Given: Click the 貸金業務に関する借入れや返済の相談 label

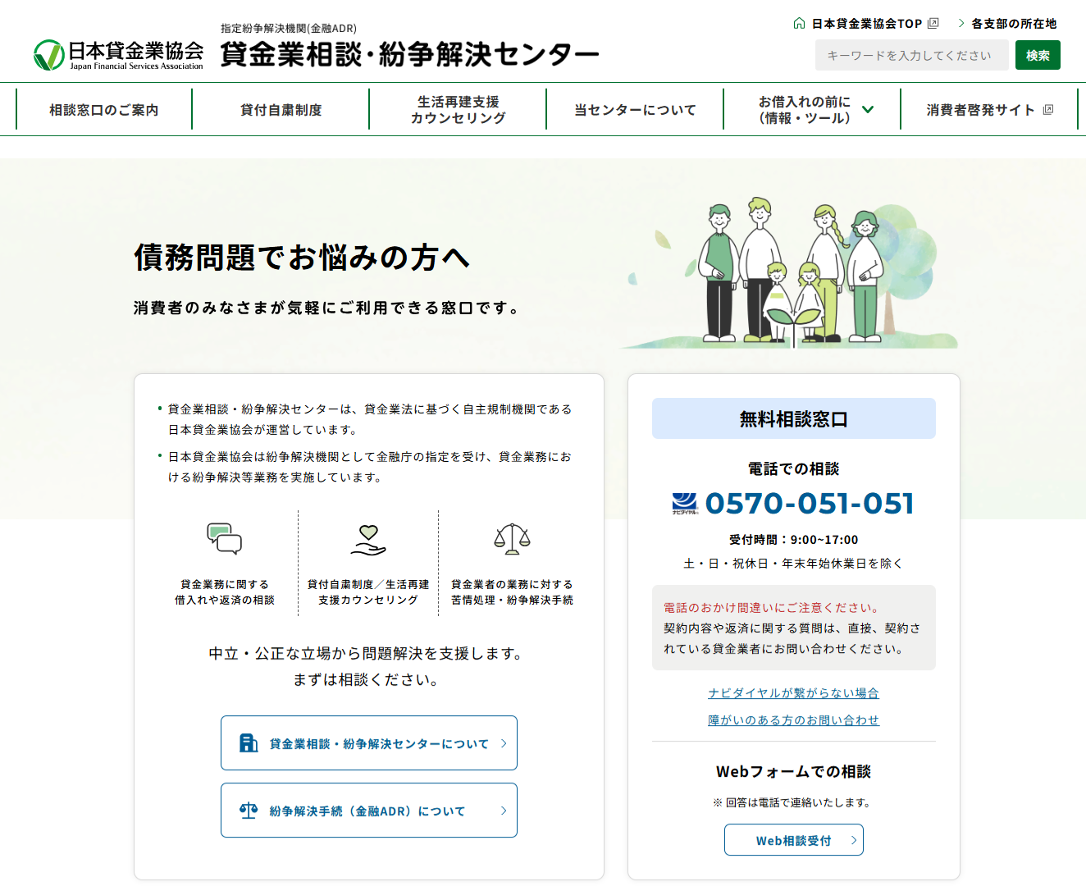Looking at the screenshot, I should coord(225,592).
